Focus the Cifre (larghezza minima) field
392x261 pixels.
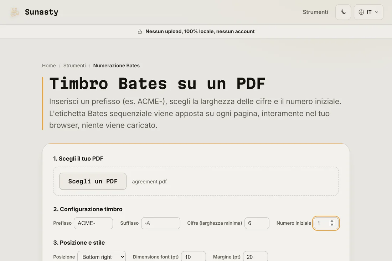click(257, 223)
